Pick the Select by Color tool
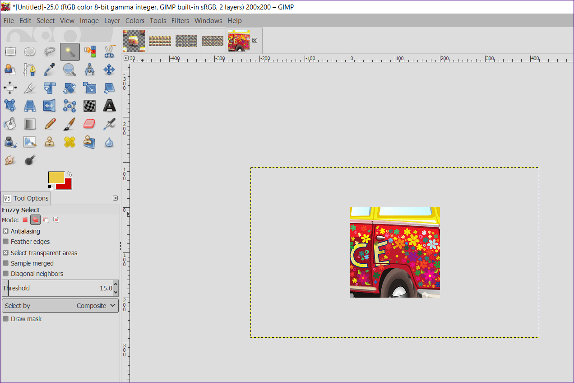This screenshot has height=383, width=574. (x=89, y=52)
